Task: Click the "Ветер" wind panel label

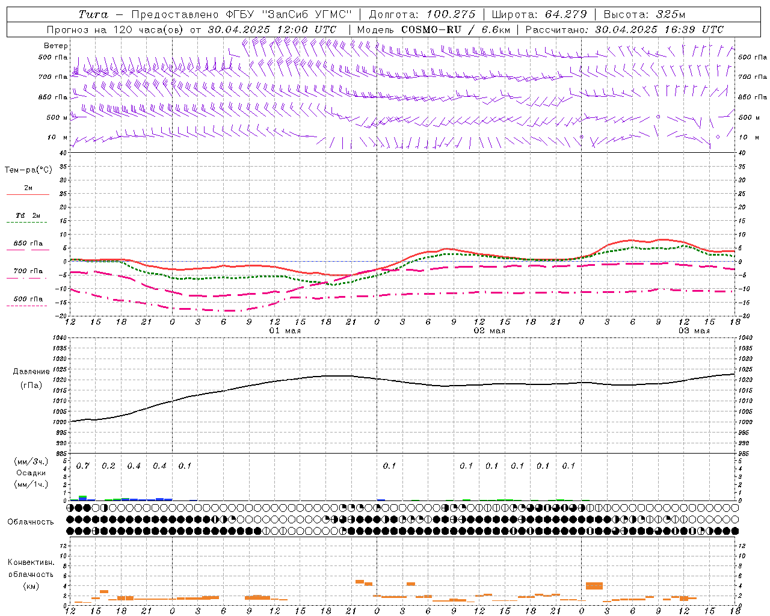Action: tap(55, 46)
